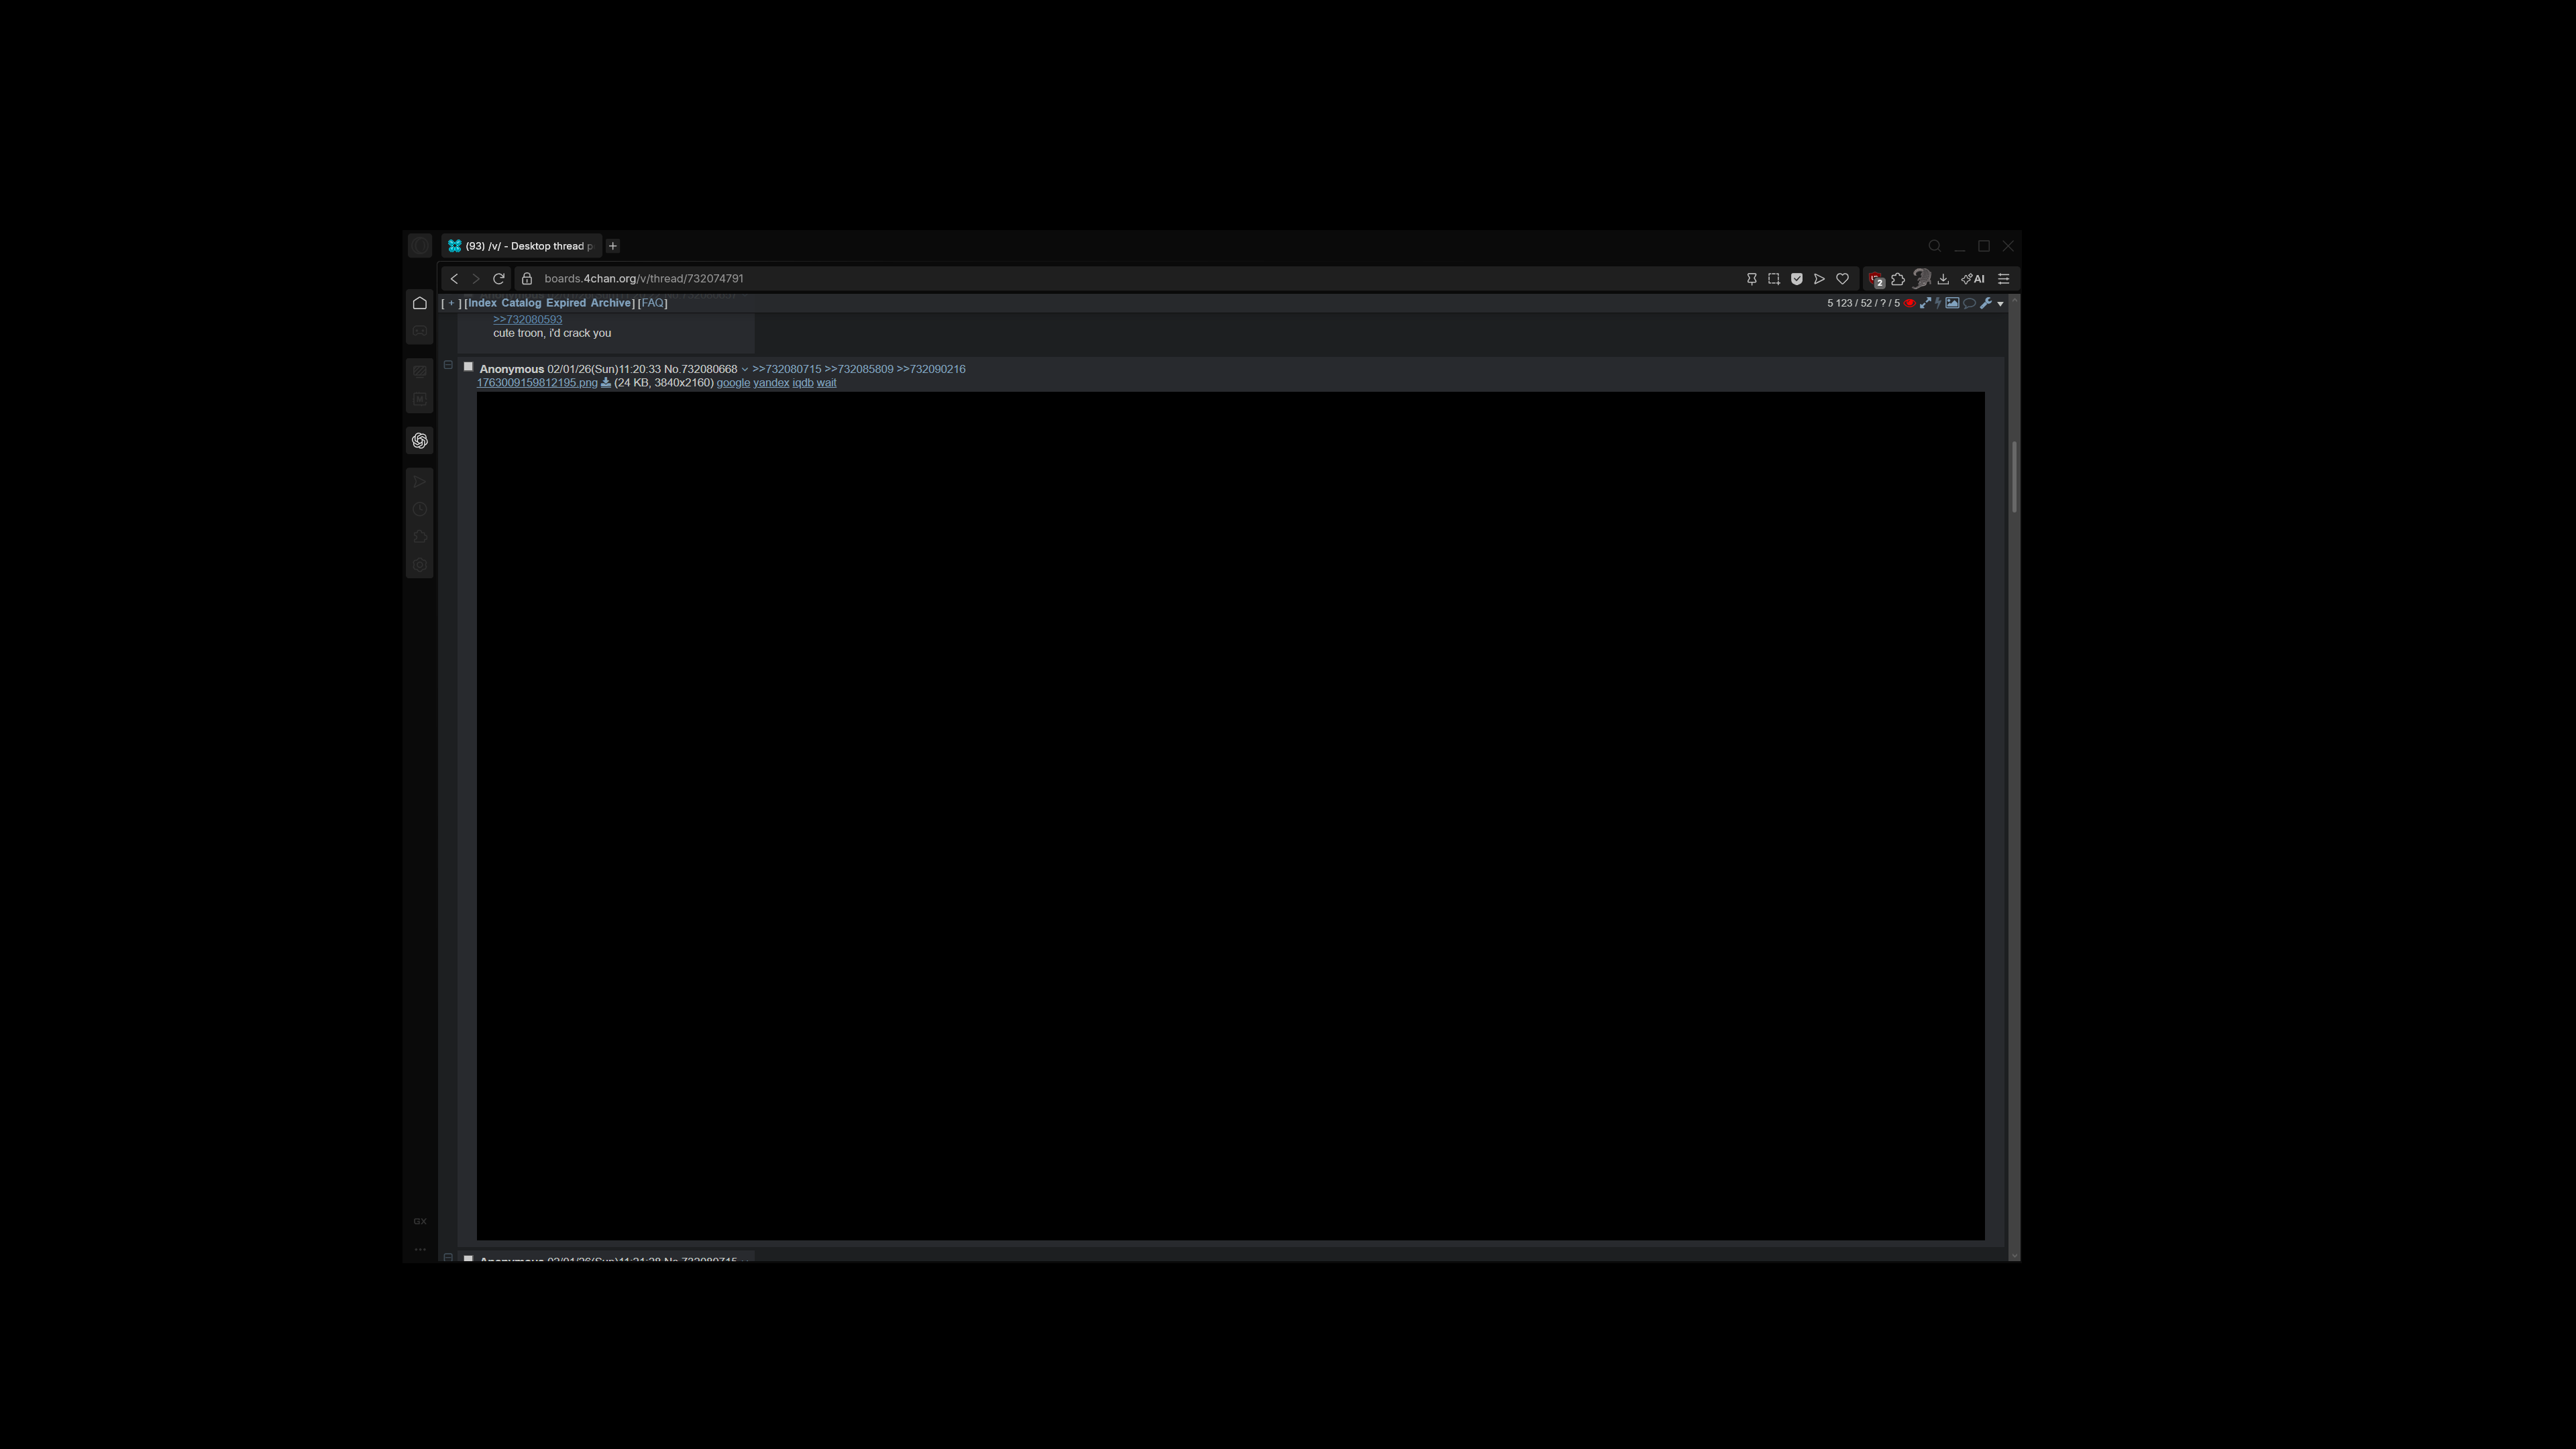Check the checkbox for post No.732080668
Screen dimensions: 2576x1449
[x=468, y=367]
